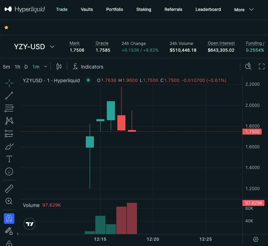Click the favorites star icon
The image size is (268, 246).
(x=6, y=27)
